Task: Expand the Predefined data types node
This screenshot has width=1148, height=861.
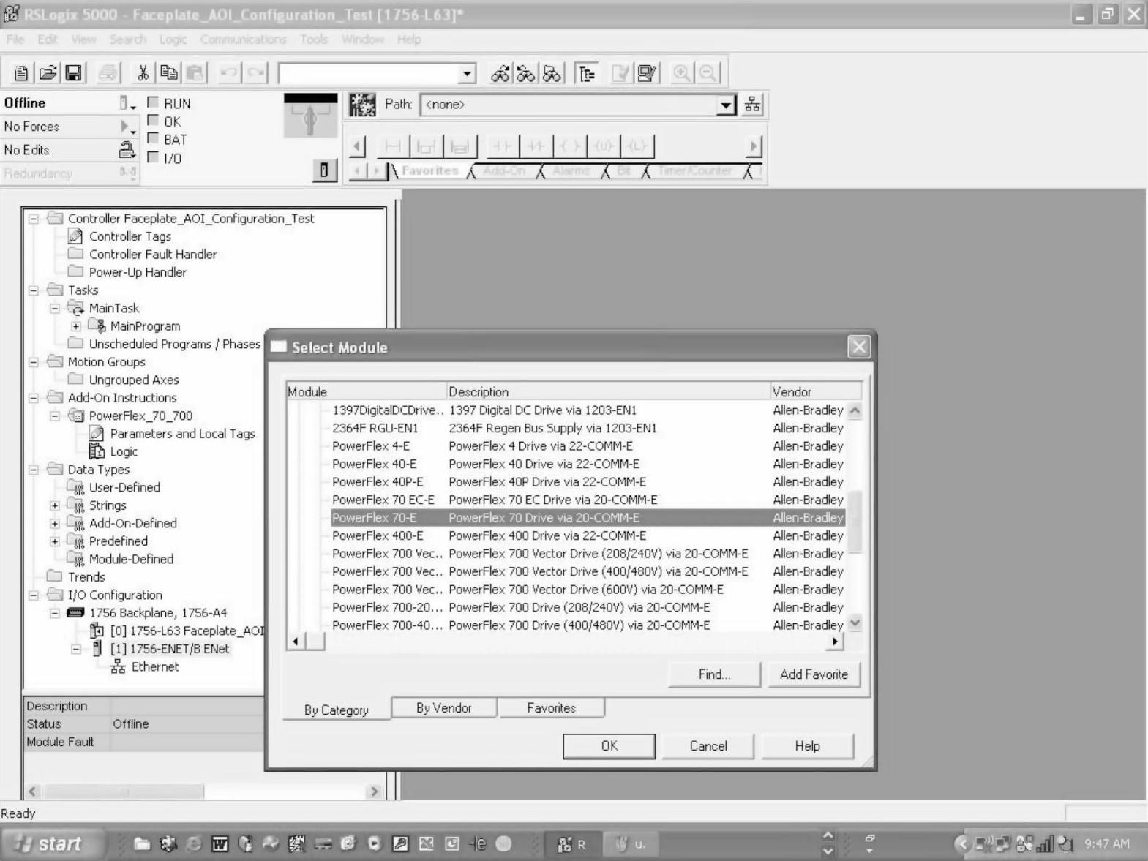Action: click(55, 541)
